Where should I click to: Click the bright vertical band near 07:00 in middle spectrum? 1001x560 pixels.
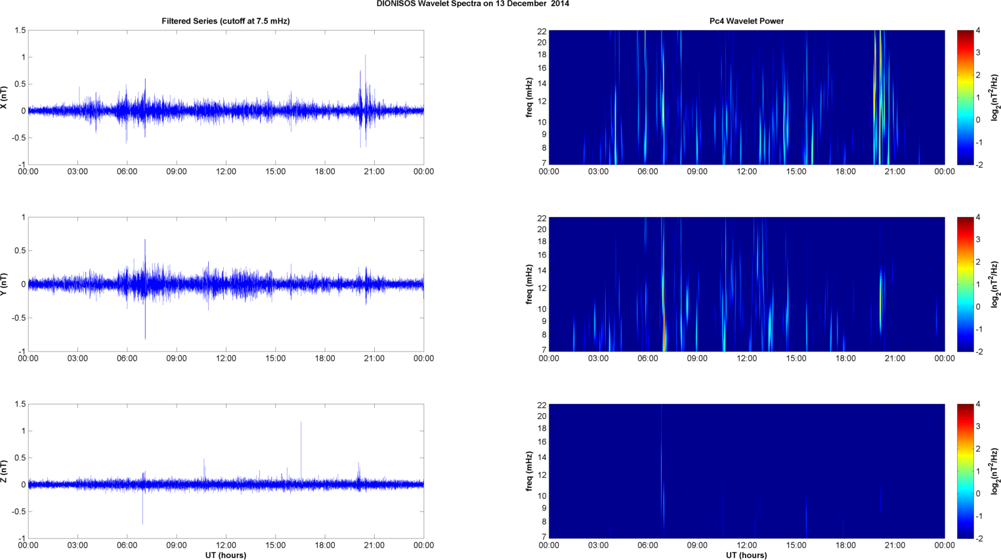(x=663, y=284)
